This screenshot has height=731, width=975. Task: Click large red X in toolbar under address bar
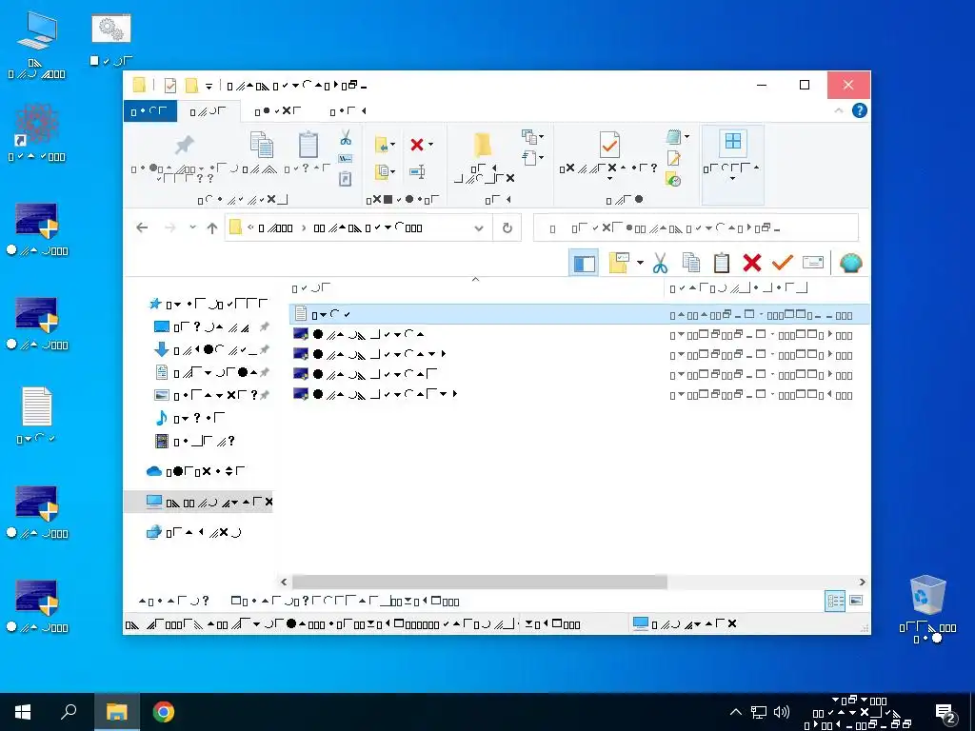pos(752,263)
